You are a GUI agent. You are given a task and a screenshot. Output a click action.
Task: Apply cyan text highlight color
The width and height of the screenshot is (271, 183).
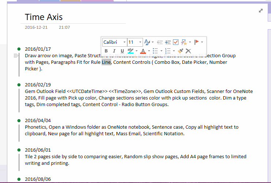(130, 51)
